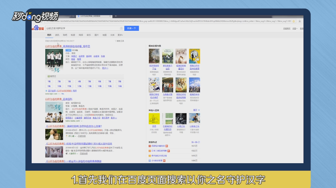Screen dimensions: 336x188
Task: Click the address bar URL
Action: coord(170,21)
